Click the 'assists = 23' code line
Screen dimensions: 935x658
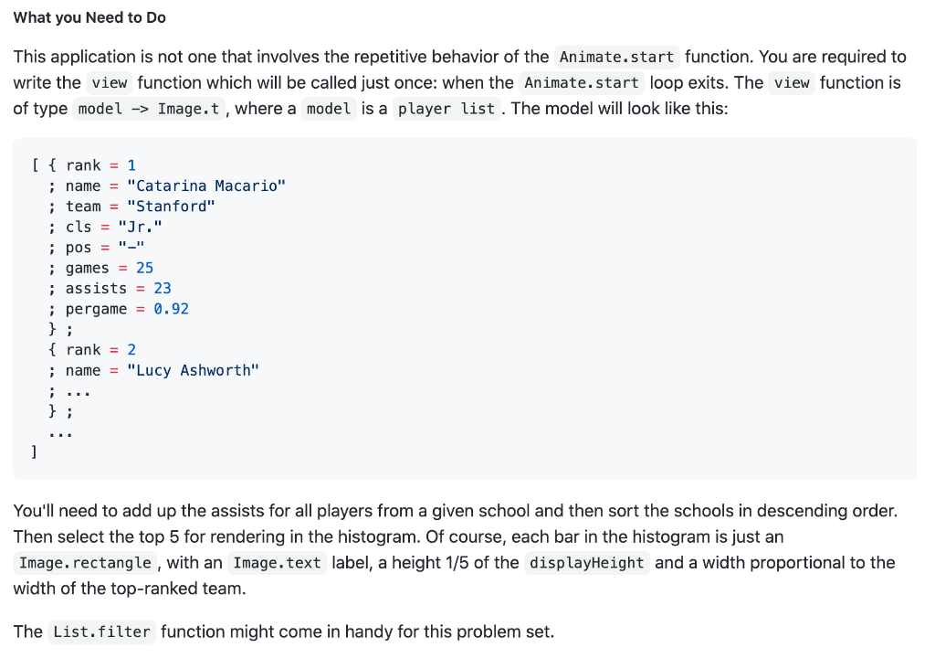(118, 289)
